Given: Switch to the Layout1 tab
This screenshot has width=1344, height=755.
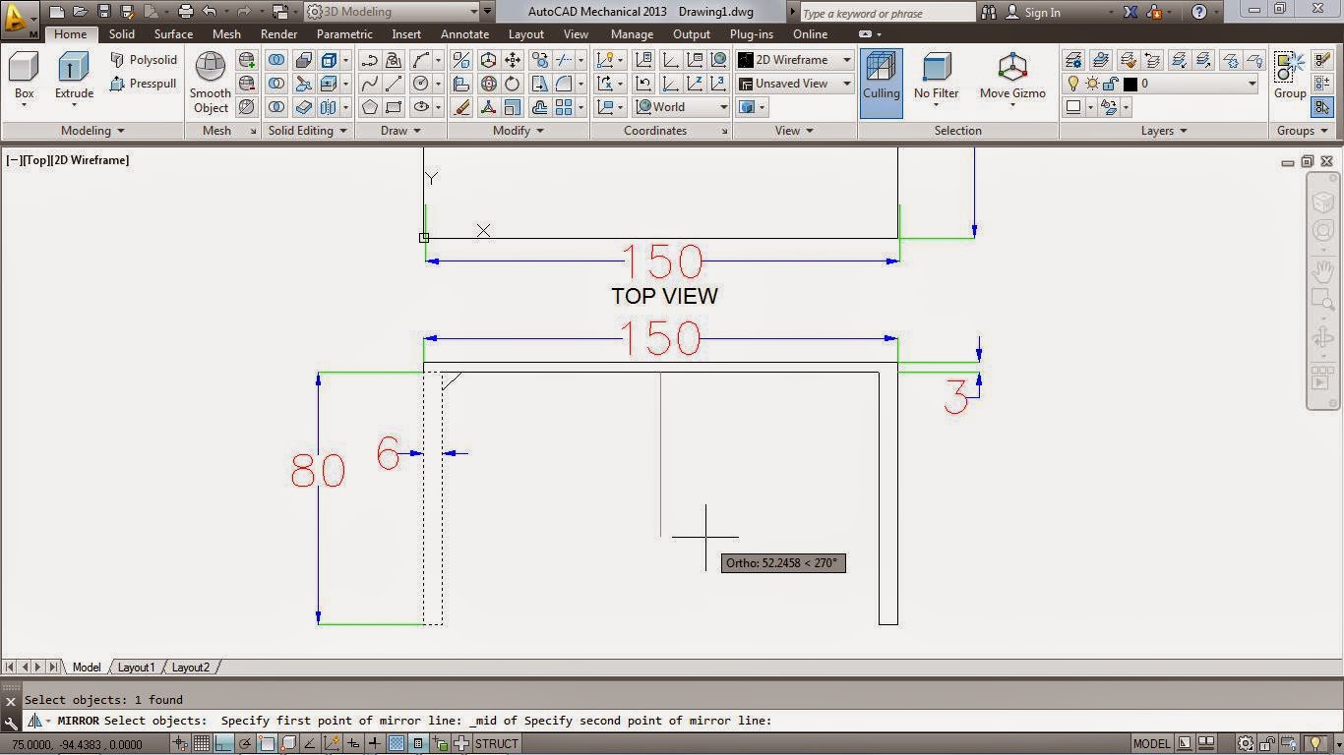Looking at the screenshot, I should click(136, 667).
